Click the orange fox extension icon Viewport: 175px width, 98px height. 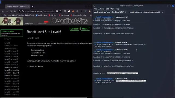73,11
